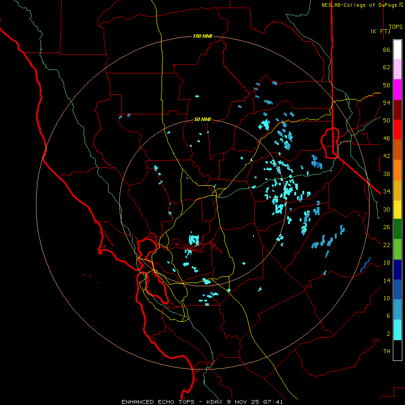
Task: Click the legend value 18
Action: click(387, 263)
